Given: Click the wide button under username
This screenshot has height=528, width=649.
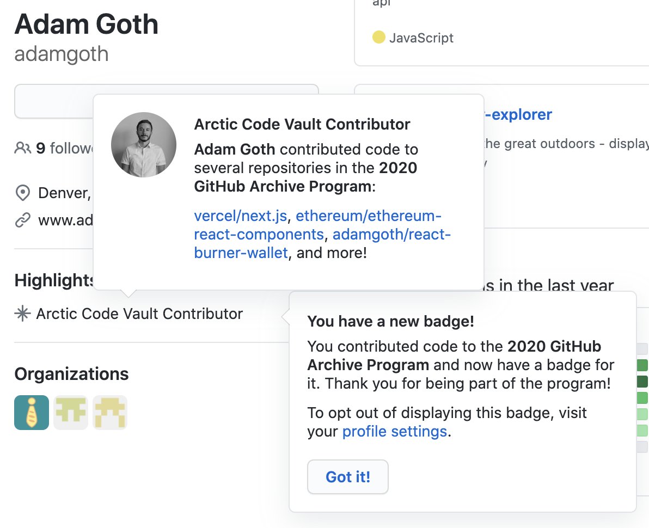Looking at the screenshot, I should point(167,101).
